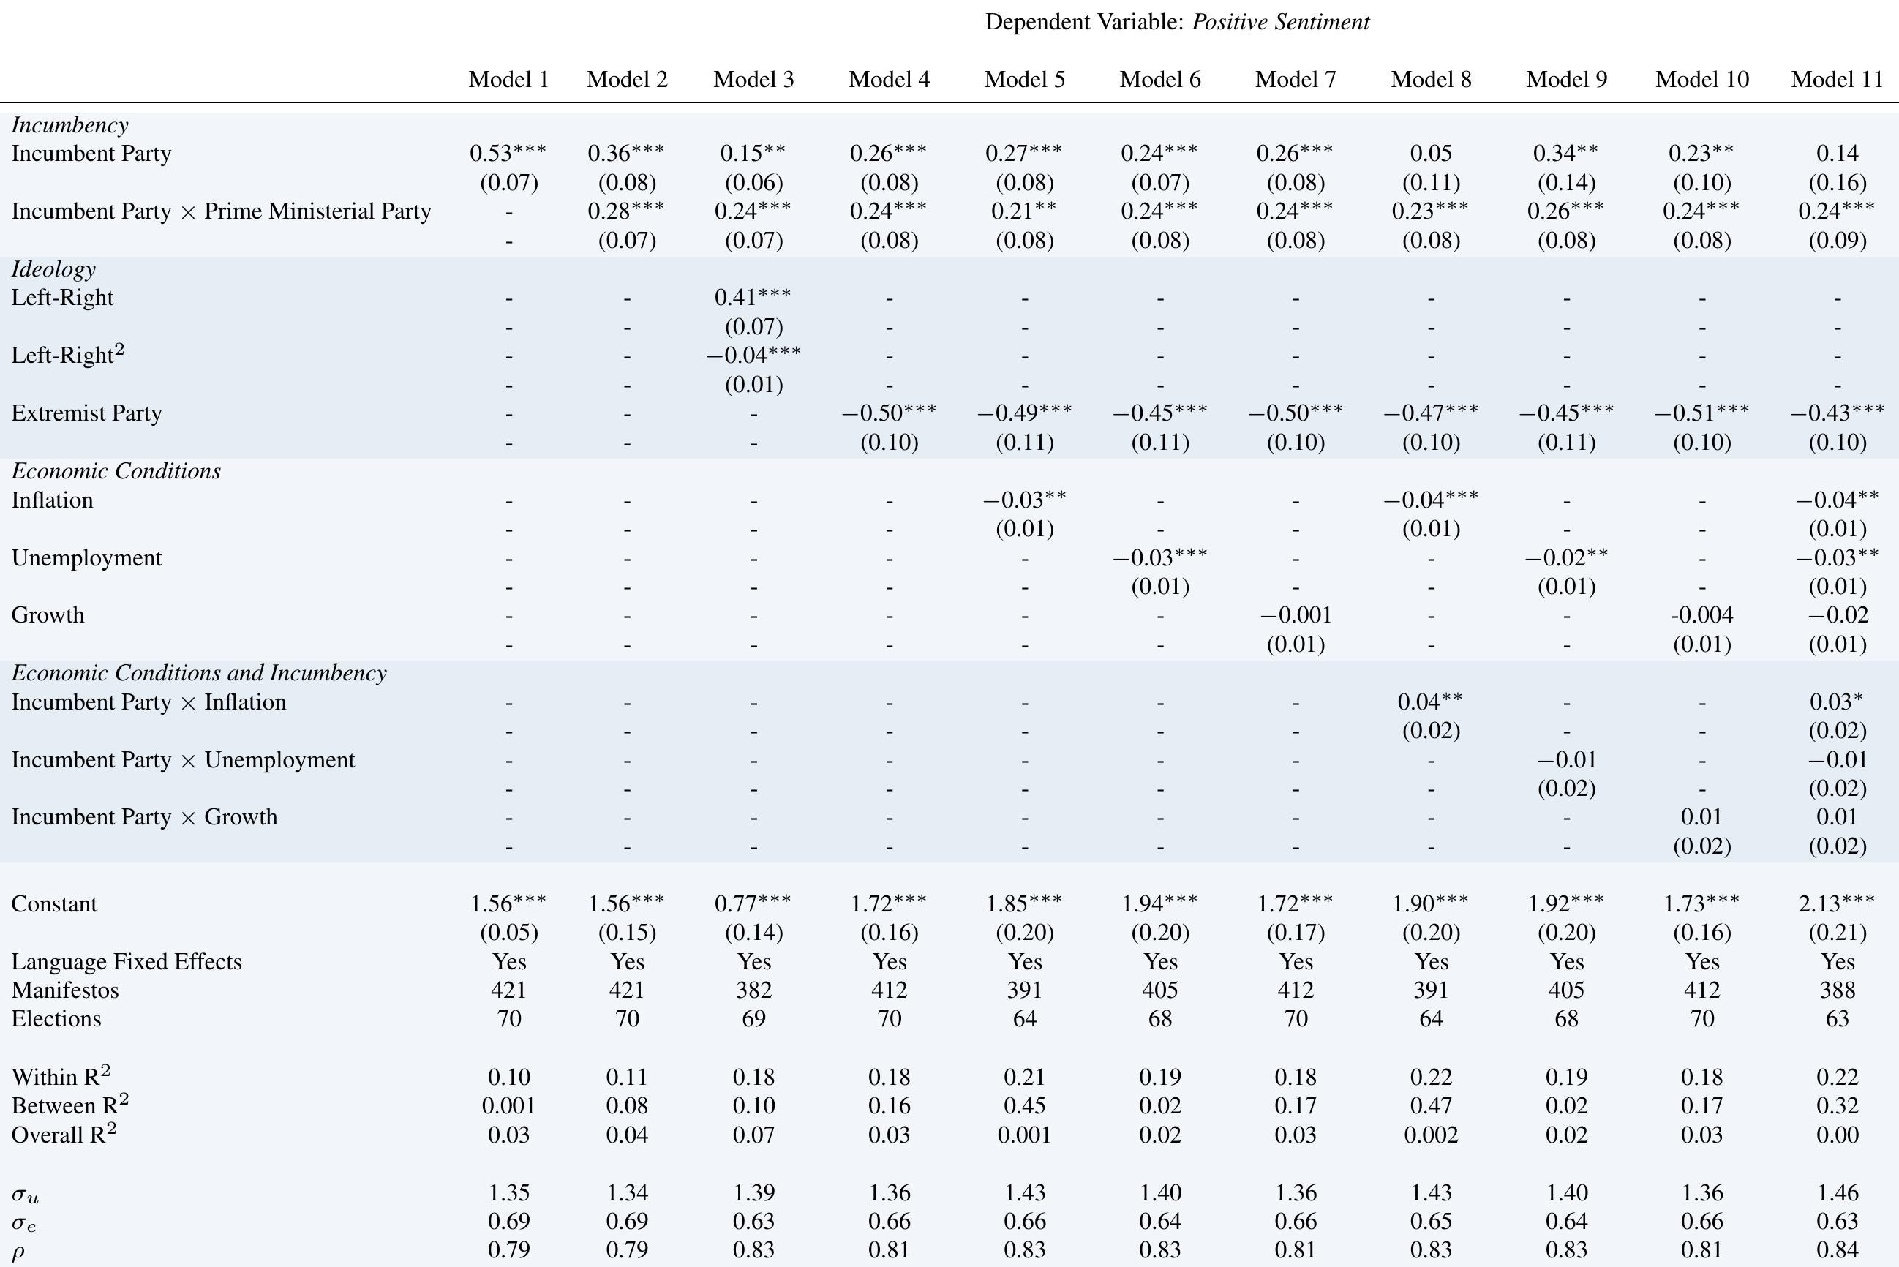Click the Model 10 column header
Screen dimensions: 1899x1267
point(1701,79)
